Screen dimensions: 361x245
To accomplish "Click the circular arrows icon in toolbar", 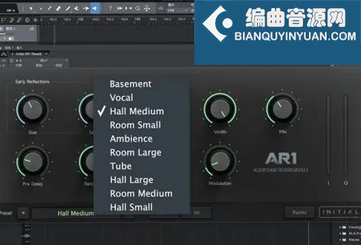I will [138, 9].
